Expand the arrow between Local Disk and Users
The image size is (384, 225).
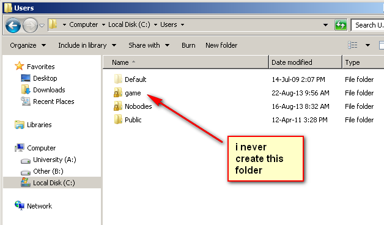click(155, 25)
